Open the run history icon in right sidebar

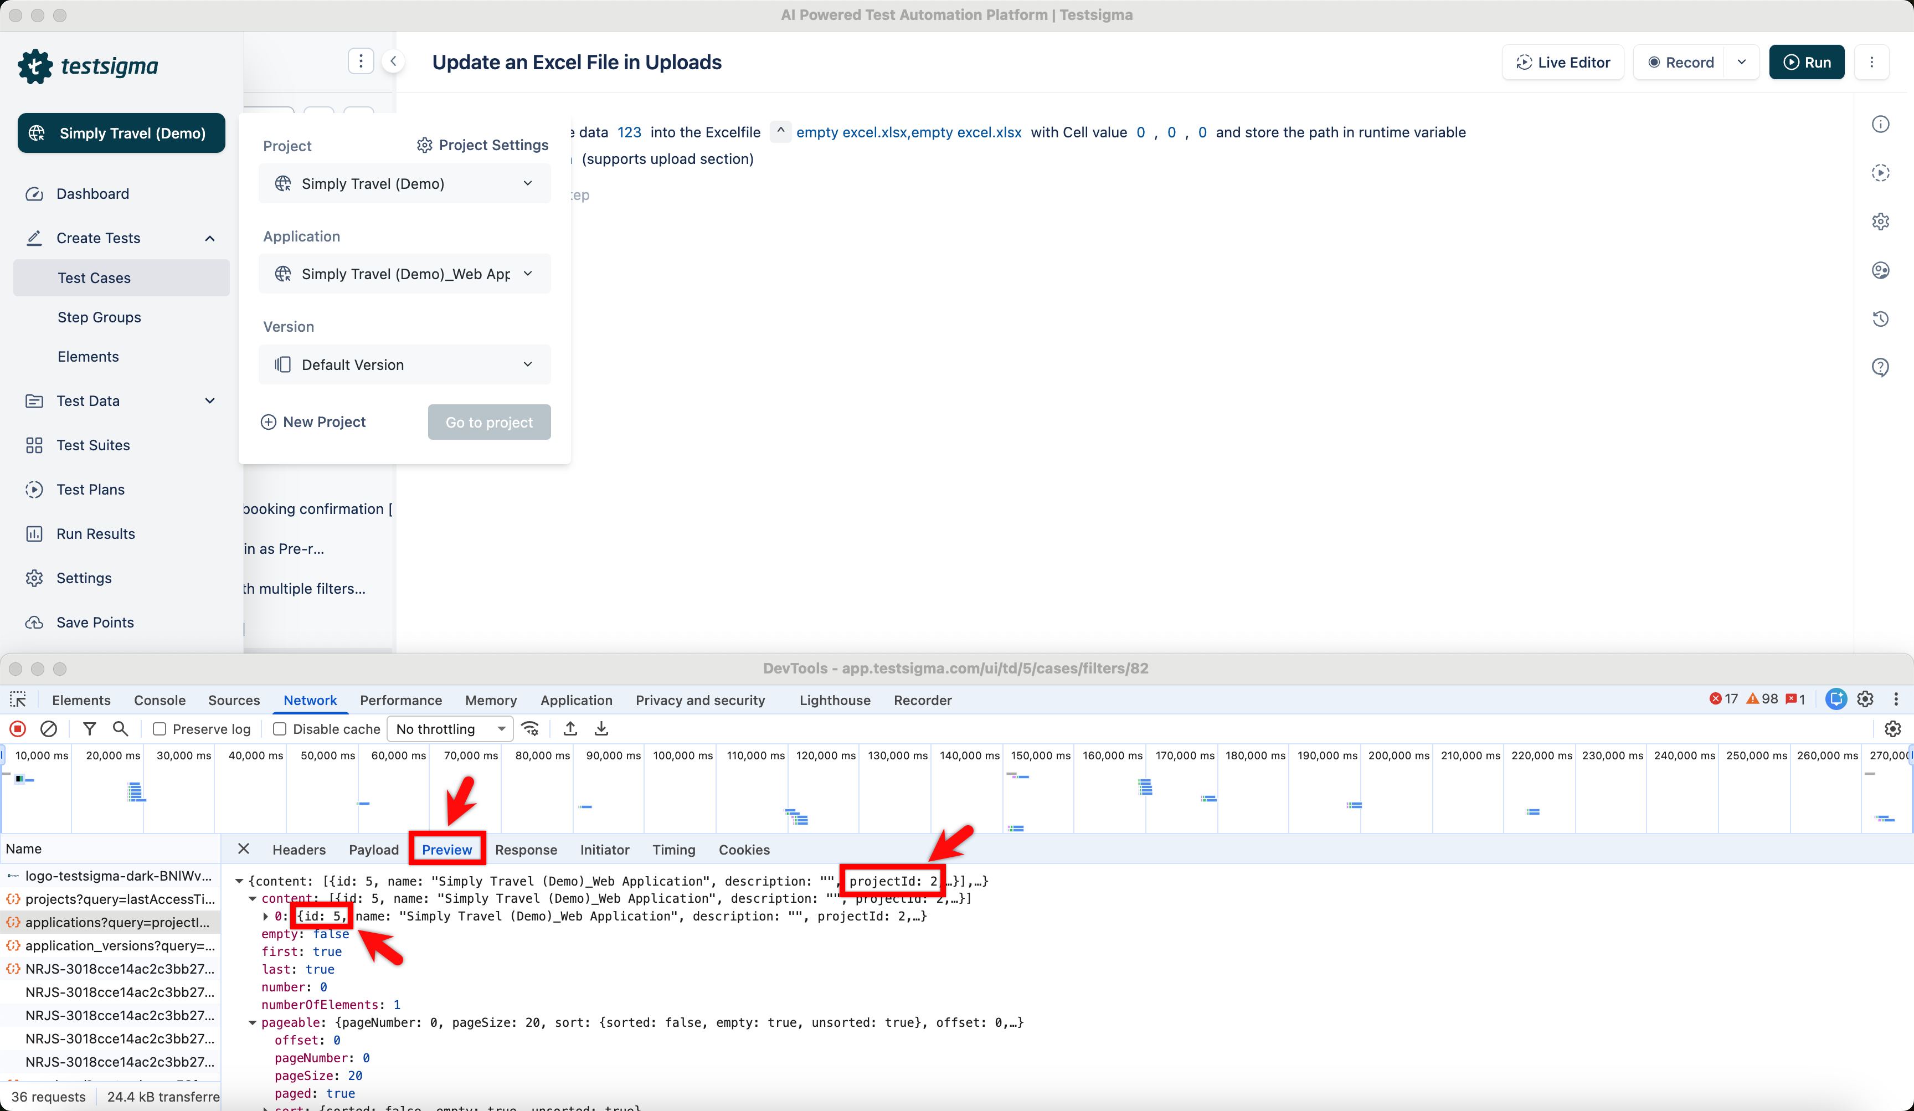point(1880,319)
